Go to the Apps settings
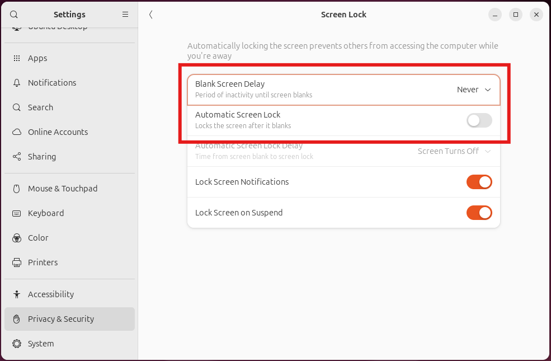Image resolution: width=551 pixels, height=361 pixels. click(37, 58)
